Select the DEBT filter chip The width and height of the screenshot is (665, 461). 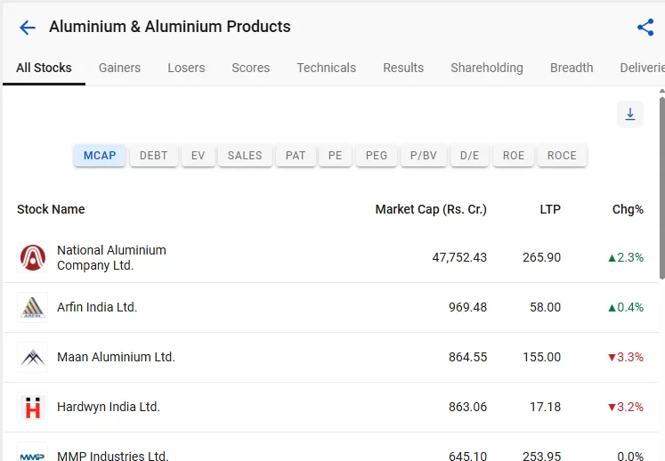153,156
